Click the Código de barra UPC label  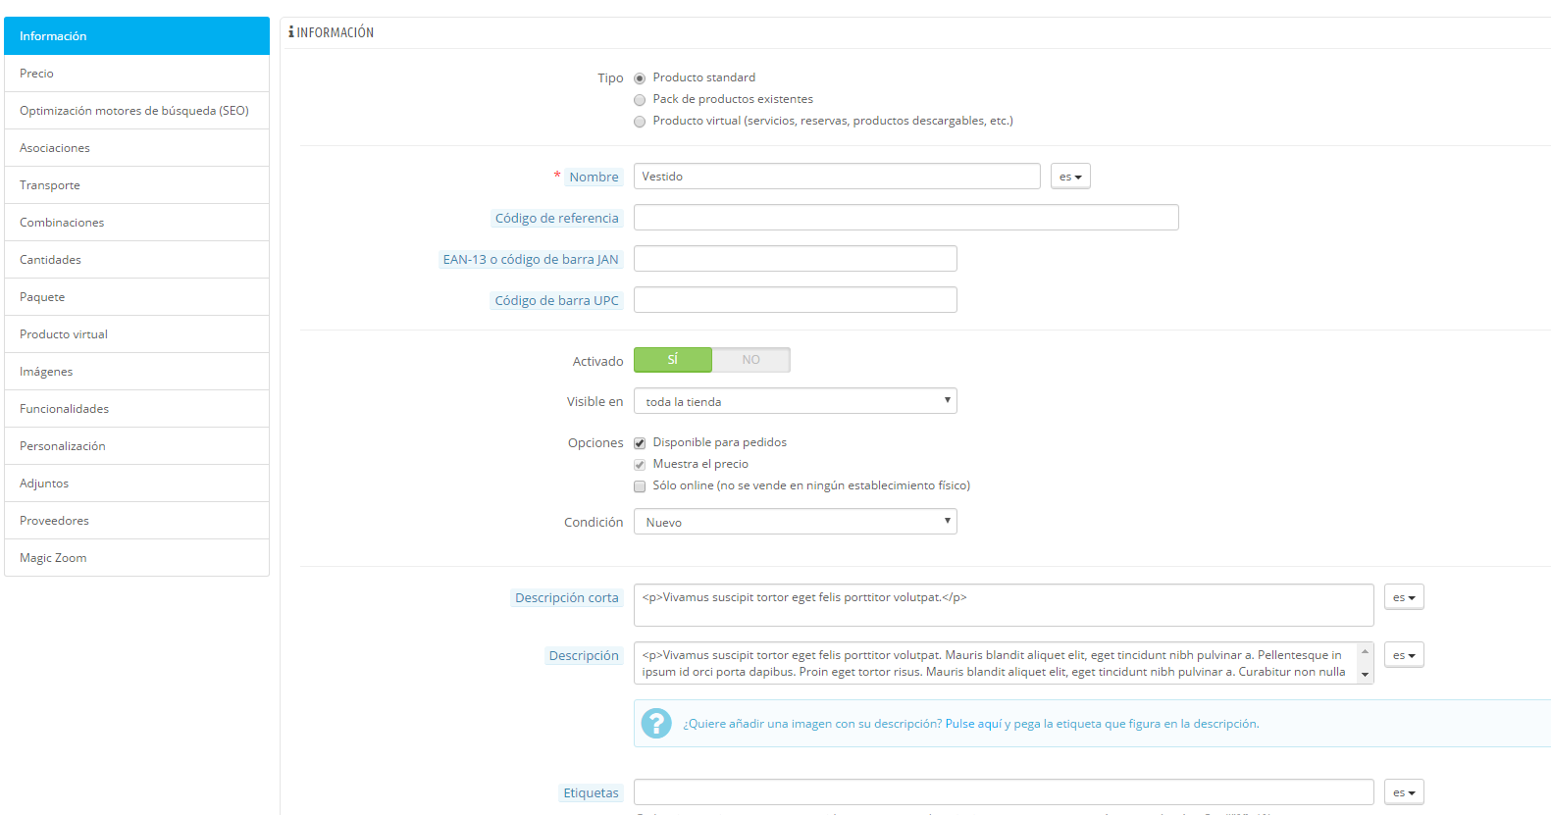pyautogui.click(x=556, y=300)
